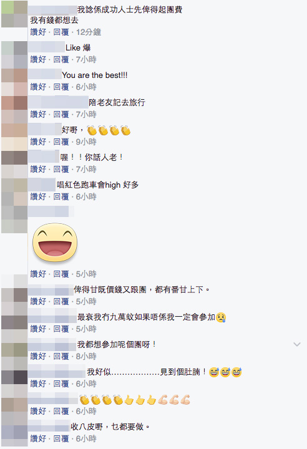Like the 喔!!你話人老 comment
This screenshot has height=449, width=307.
[x=38, y=169]
